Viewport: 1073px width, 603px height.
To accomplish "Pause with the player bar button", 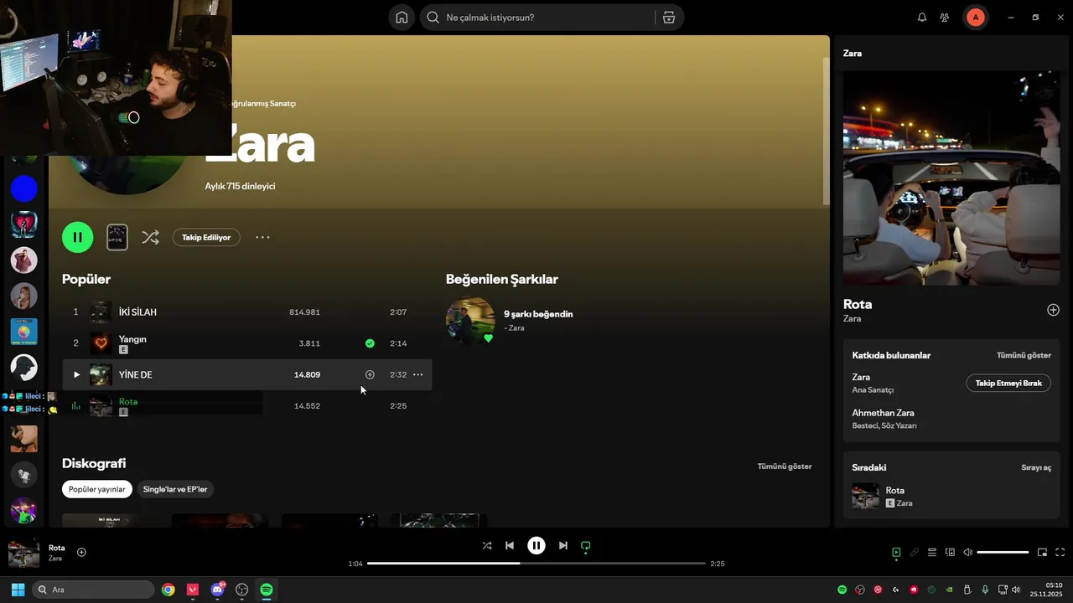I will click(x=536, y=545).
